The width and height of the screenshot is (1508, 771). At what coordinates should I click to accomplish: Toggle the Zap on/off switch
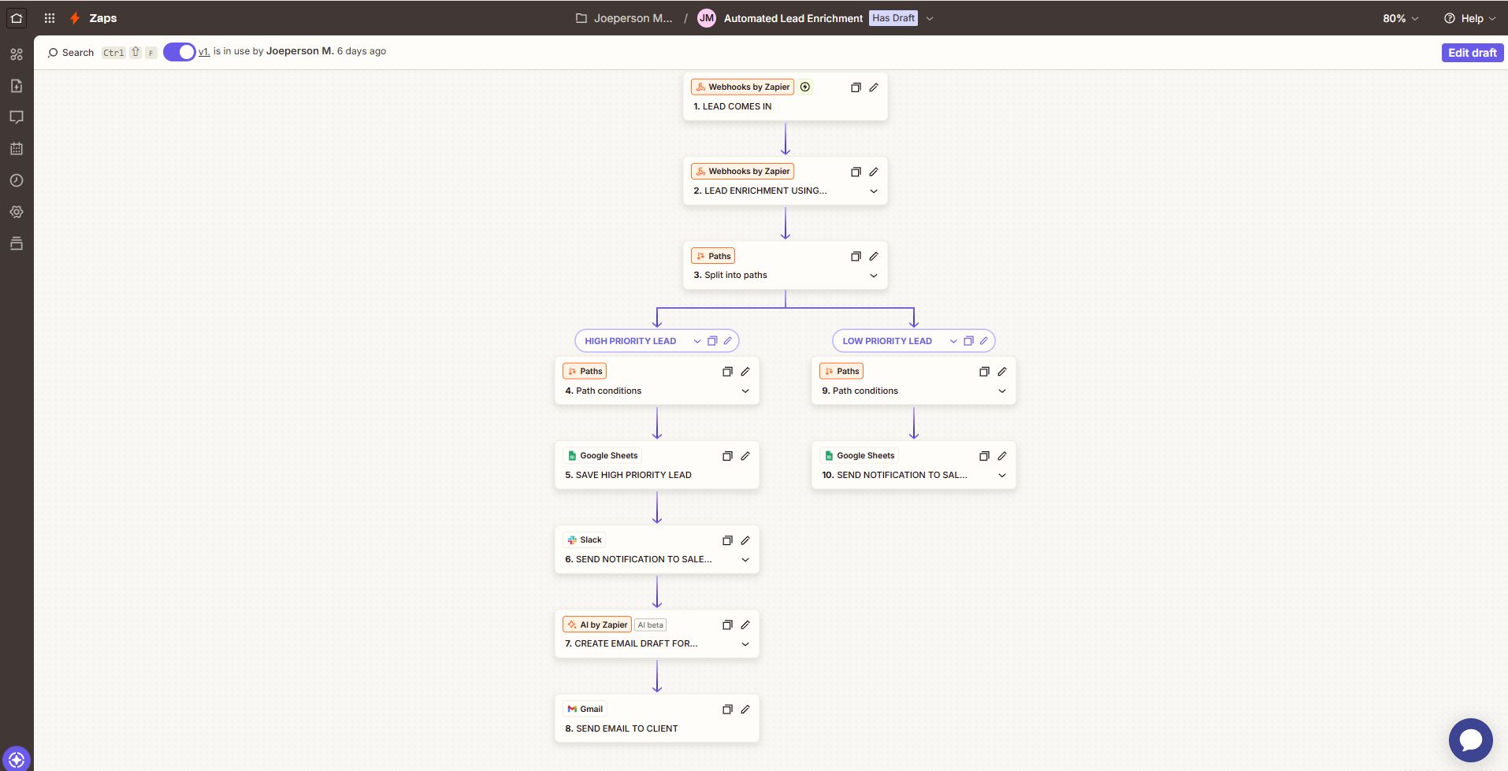pyautogui.click(x=180, y=52)
